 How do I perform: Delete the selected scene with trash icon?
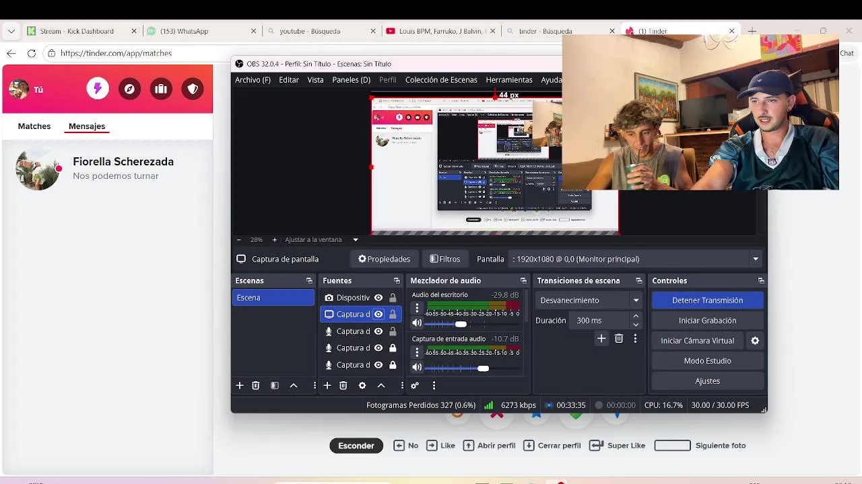256,385
